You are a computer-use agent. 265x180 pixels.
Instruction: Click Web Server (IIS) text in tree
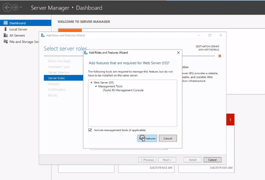104,82
